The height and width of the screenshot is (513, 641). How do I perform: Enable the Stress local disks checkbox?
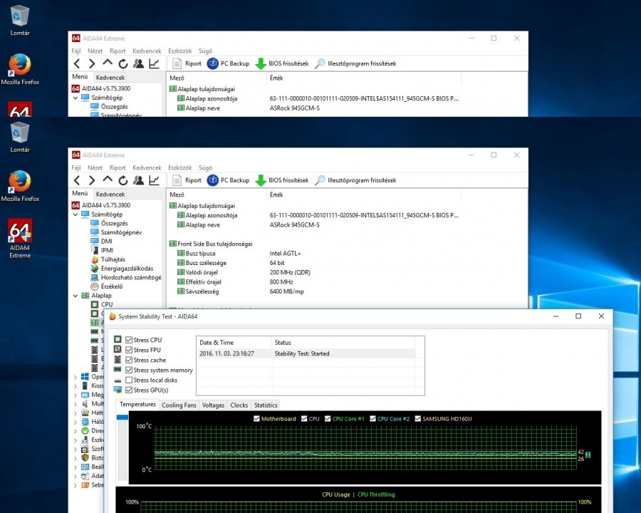coord(129,380)
